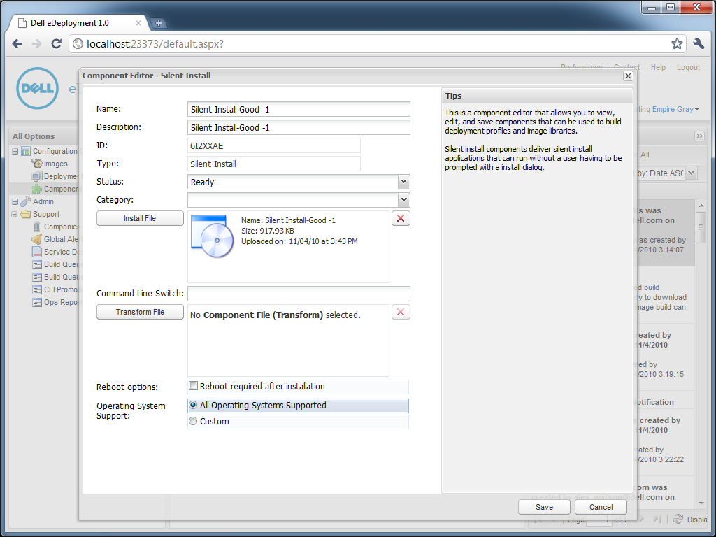Open a new browser tab
Viewport: 716px width, 537px height.
[x=158, y=23]
